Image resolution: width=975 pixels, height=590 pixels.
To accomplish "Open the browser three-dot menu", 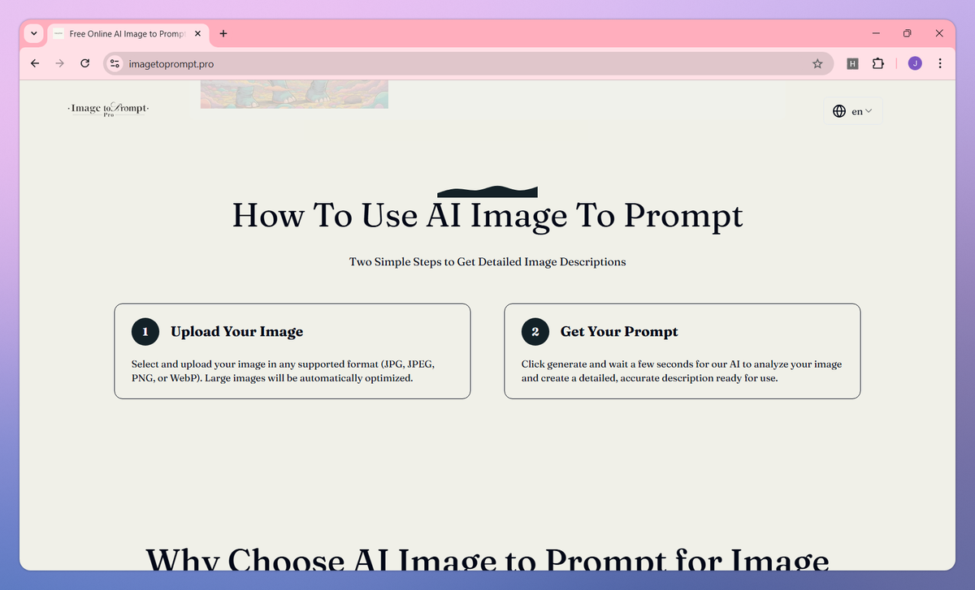I will tap(940, 63).
